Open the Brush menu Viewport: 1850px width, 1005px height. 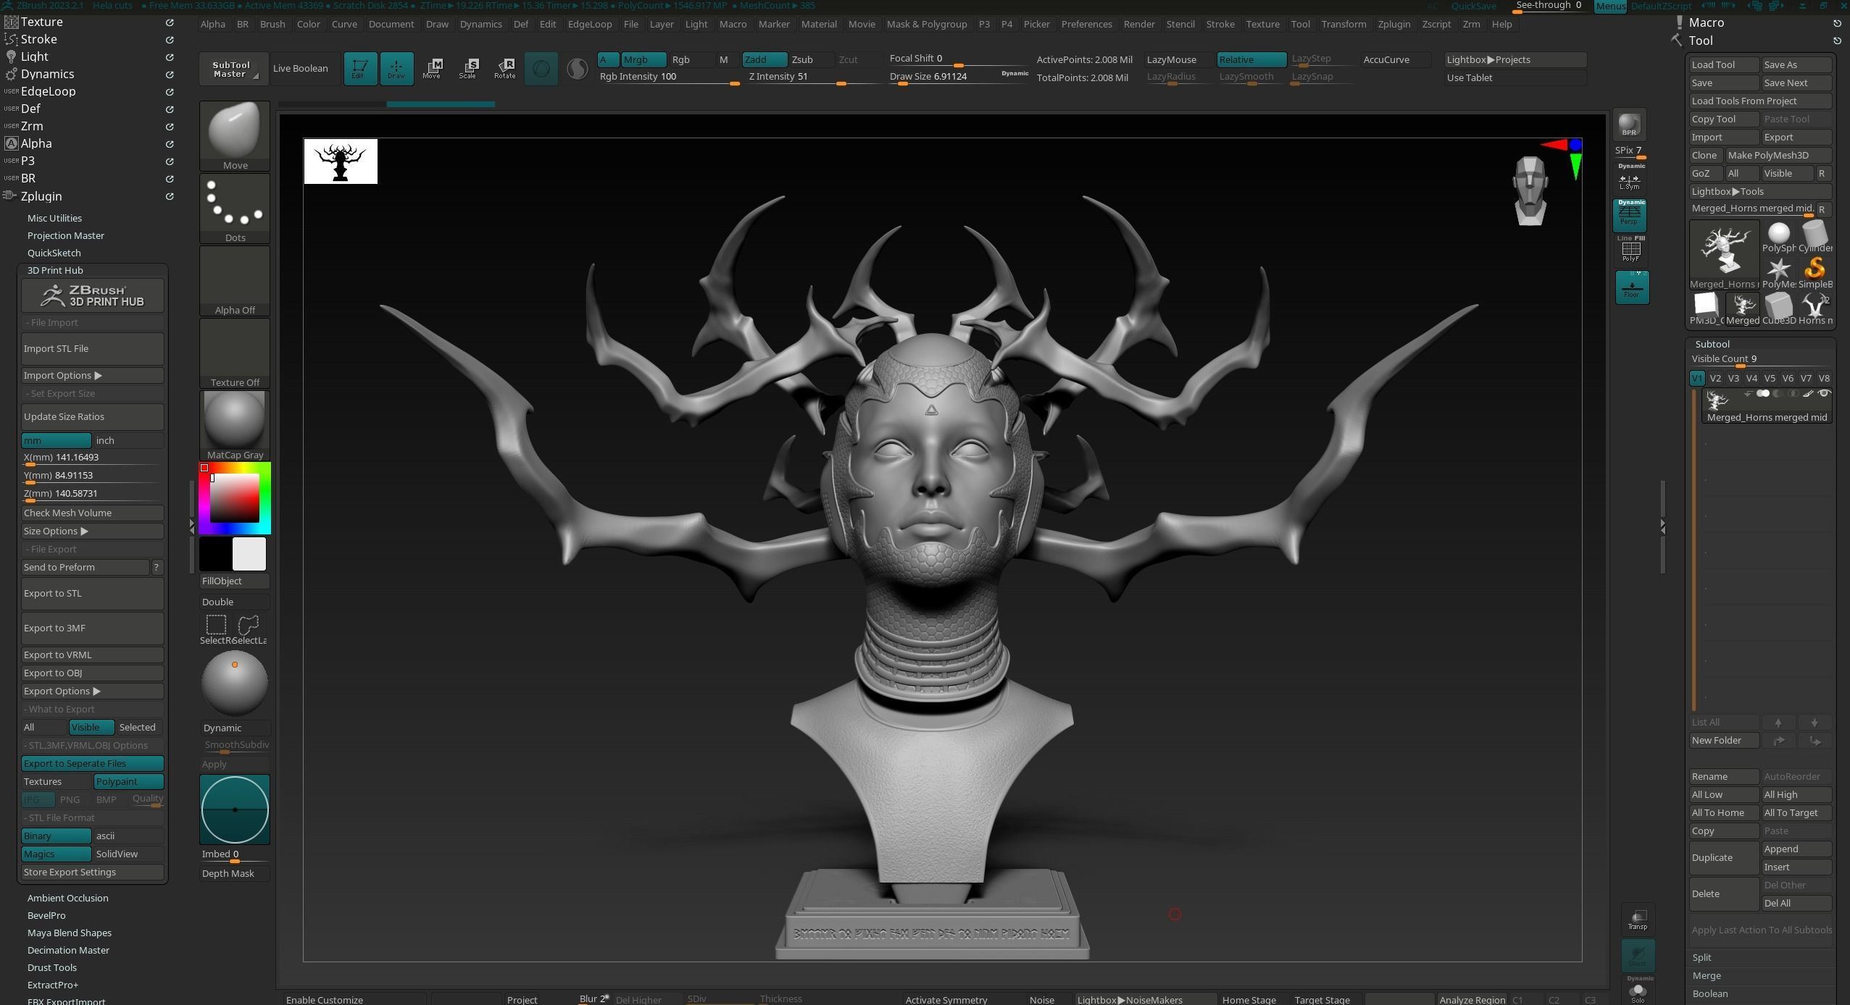(272, 24)
